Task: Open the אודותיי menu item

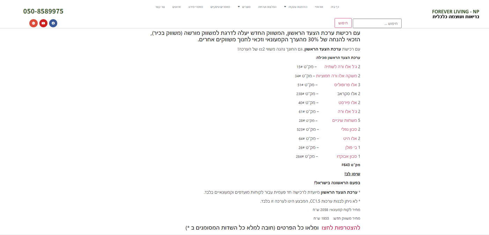Action: click(319, 7)
